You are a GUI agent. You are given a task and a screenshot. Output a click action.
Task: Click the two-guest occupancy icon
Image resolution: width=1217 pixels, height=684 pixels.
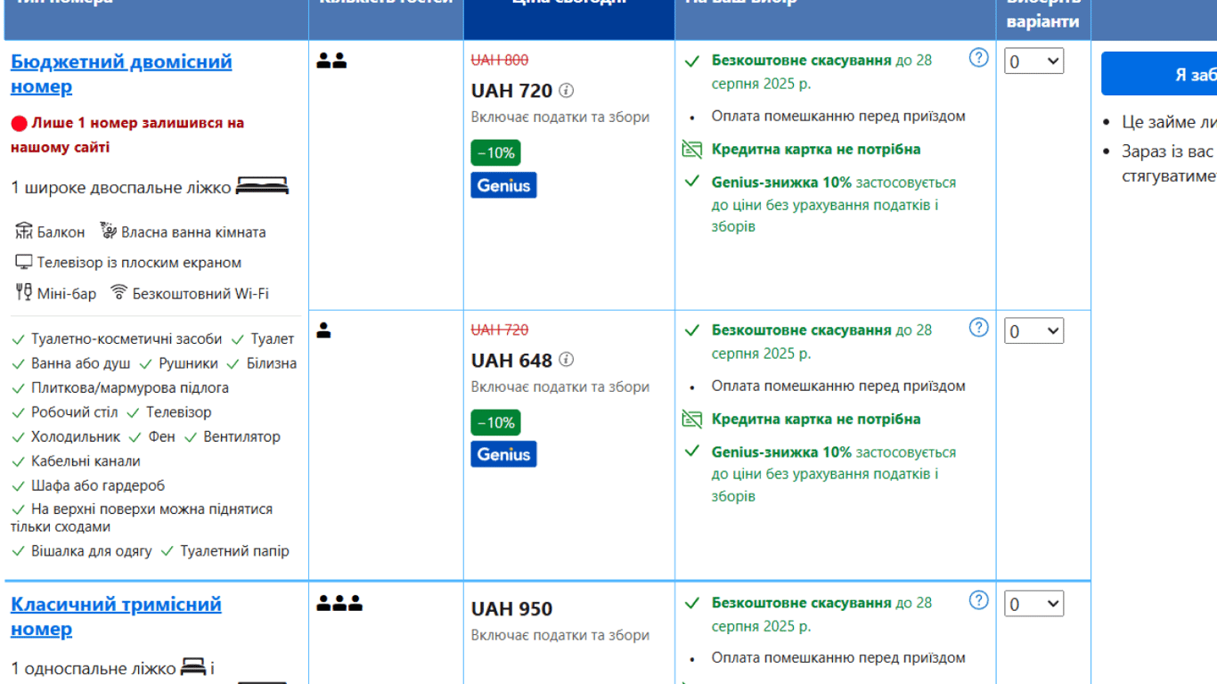click(x=331, y=61)
